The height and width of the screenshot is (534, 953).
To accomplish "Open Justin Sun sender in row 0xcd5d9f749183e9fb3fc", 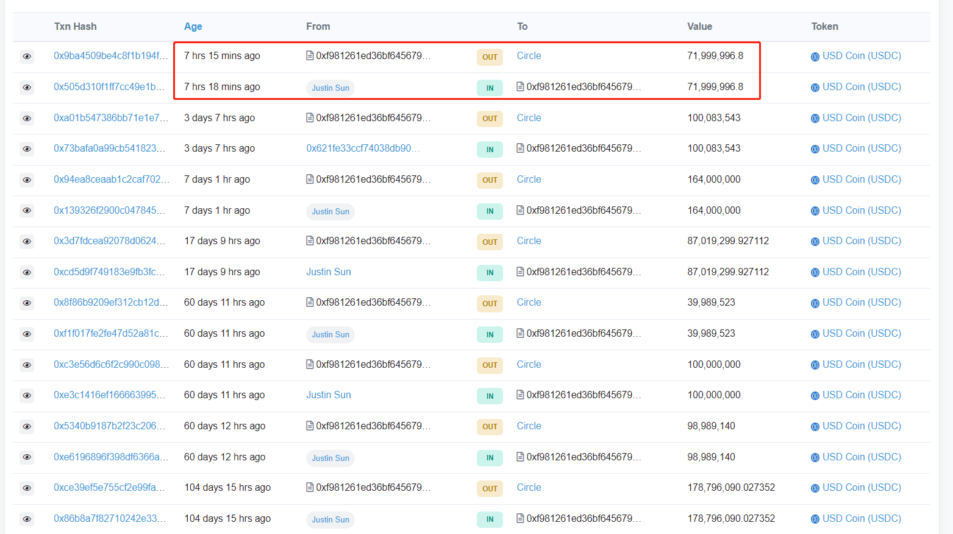I will coord(329,272).
